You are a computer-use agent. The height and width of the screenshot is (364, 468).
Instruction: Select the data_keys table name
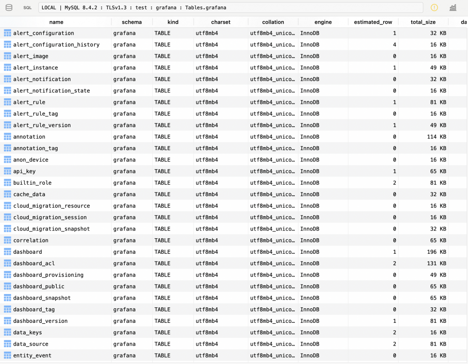point(27,332)
